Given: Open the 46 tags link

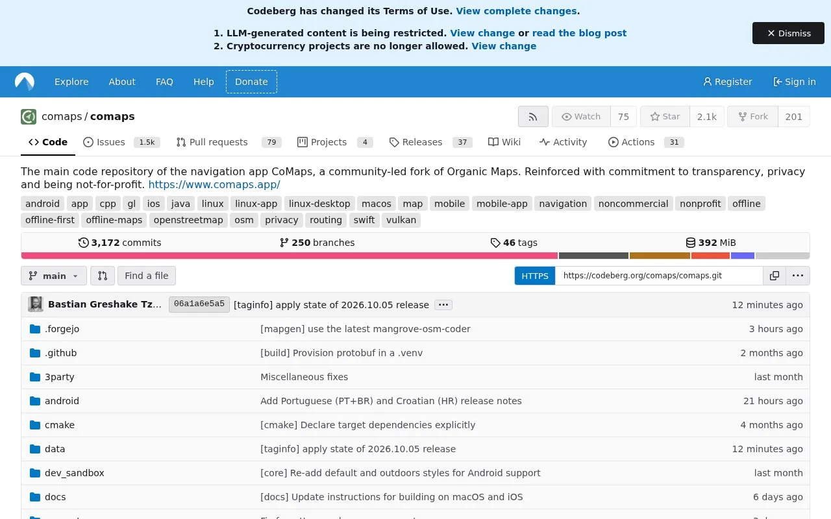Looking at the screenshot, I should pos(514,243).
